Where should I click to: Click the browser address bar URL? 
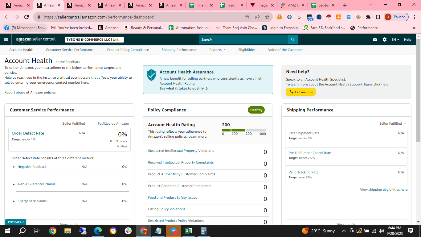99,17
